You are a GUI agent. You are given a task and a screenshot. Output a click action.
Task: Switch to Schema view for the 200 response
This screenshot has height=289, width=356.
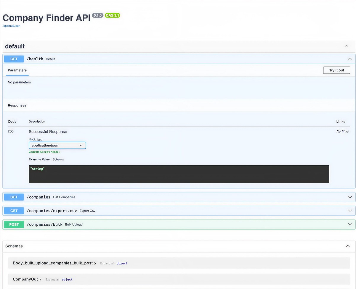point(58,159)
